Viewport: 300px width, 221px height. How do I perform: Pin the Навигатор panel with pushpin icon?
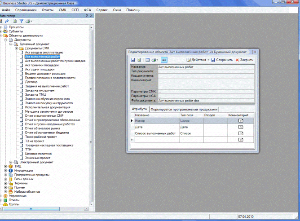click(x=86, y=16)
